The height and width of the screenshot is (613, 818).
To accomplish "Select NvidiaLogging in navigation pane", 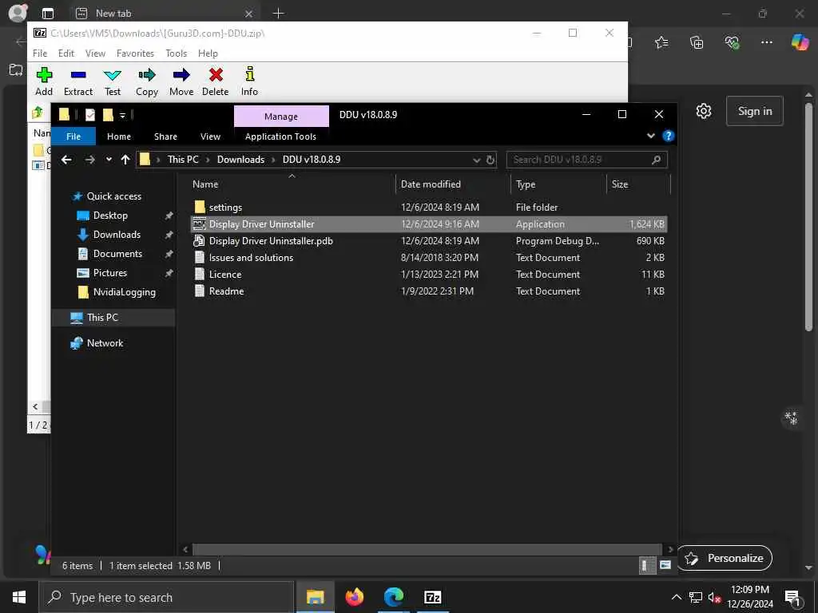I will pos(124,292).
